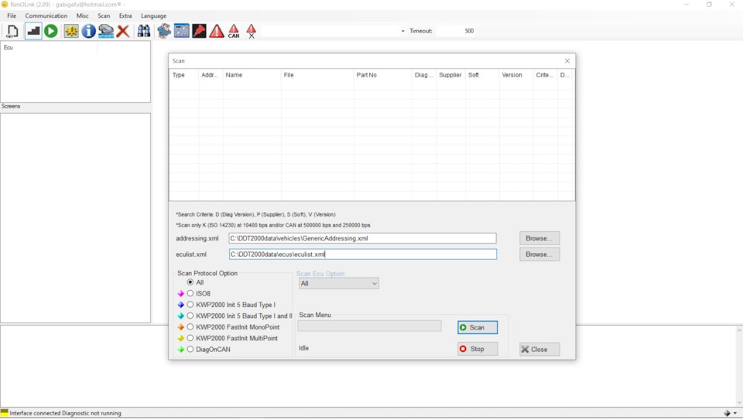Click the Ecu column header in left panel
Screen dimensions: 743x420
[x=50, y=48]
